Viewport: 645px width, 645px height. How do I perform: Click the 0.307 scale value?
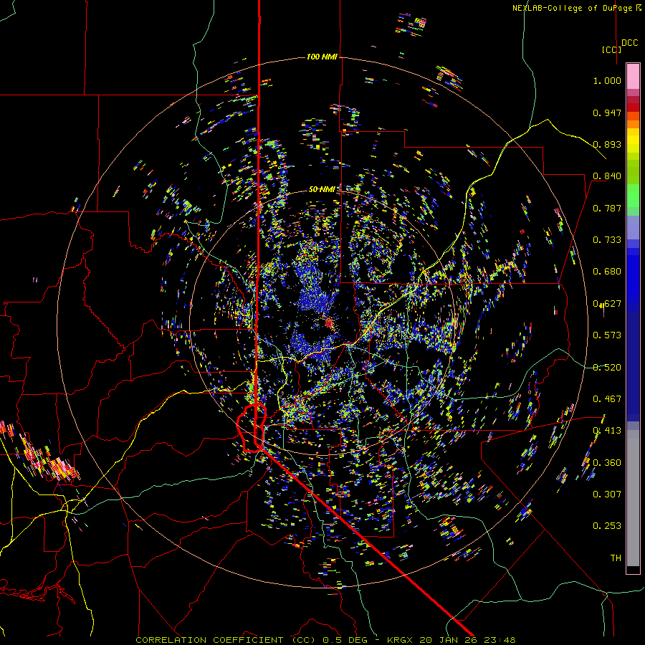click(607, 494)
